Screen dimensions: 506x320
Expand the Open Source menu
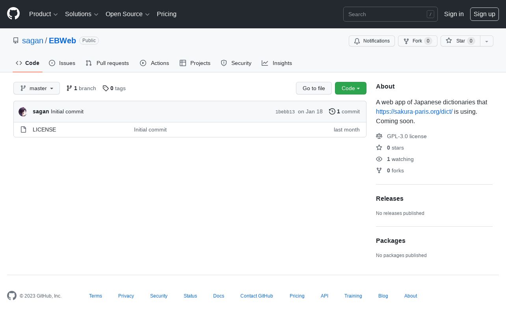128,14
